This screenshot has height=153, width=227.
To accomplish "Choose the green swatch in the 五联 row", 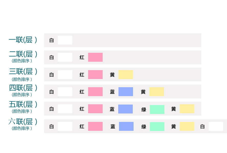I will tap(157, 109).
